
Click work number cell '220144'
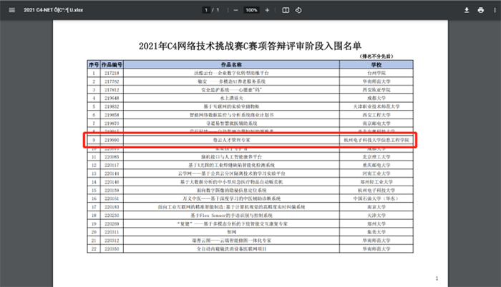[x=112, y=173]
